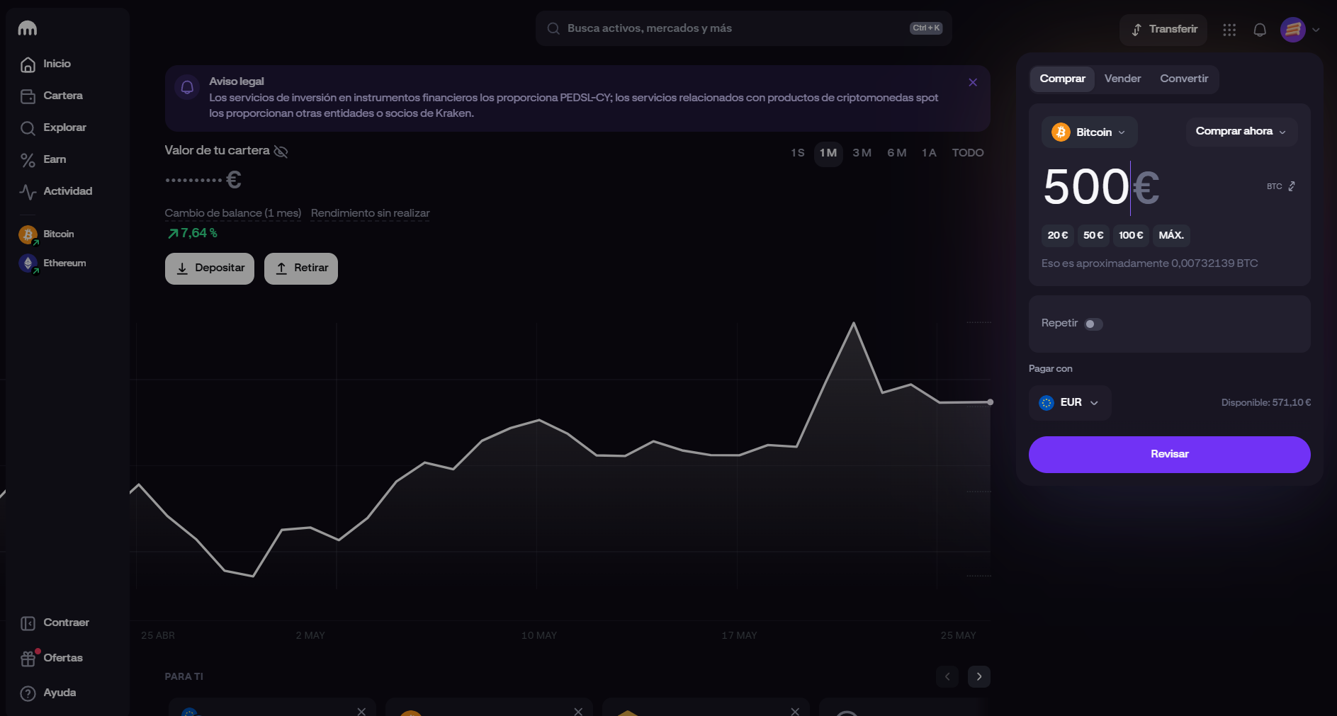Open user profile avatar menu
The image size is (1337, 716).
(1293, 30)
